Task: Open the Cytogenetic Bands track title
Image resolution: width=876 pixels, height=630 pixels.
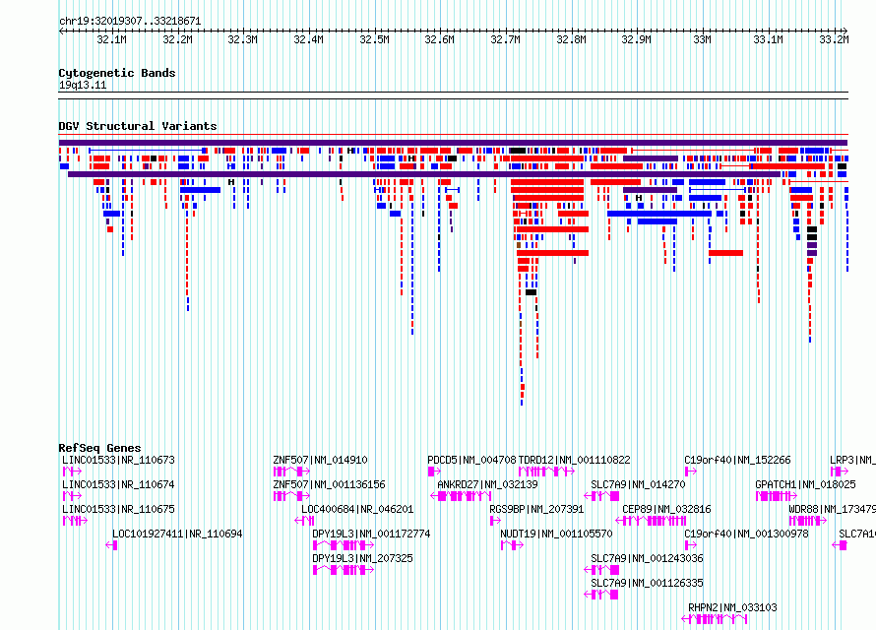Action: pyautogui.click(x=117, y=73)
